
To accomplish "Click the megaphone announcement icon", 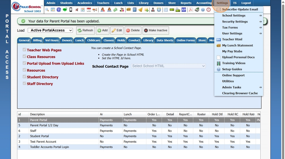I will (95, 10).
